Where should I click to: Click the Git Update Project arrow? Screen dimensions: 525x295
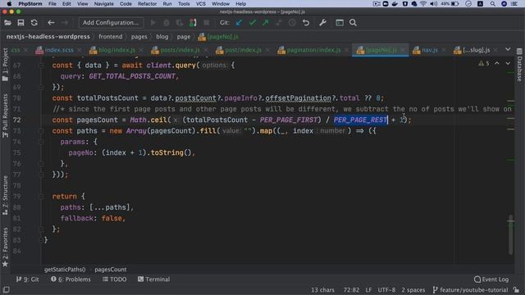(x=239, y=23)
